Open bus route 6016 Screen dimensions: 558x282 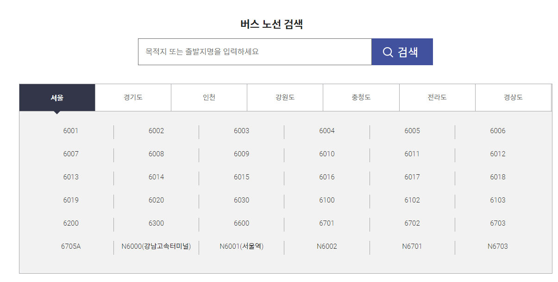click(327, 177)
